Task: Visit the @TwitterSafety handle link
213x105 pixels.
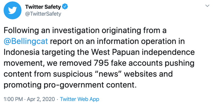Action: tap(43, 14)
